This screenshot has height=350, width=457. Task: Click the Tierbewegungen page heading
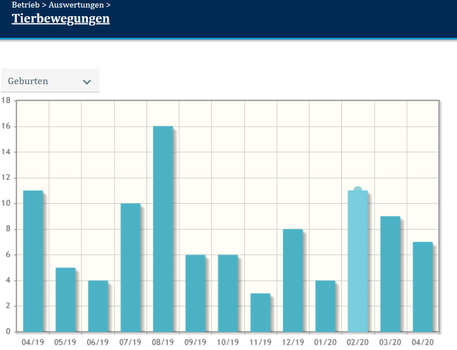(60, 19)
